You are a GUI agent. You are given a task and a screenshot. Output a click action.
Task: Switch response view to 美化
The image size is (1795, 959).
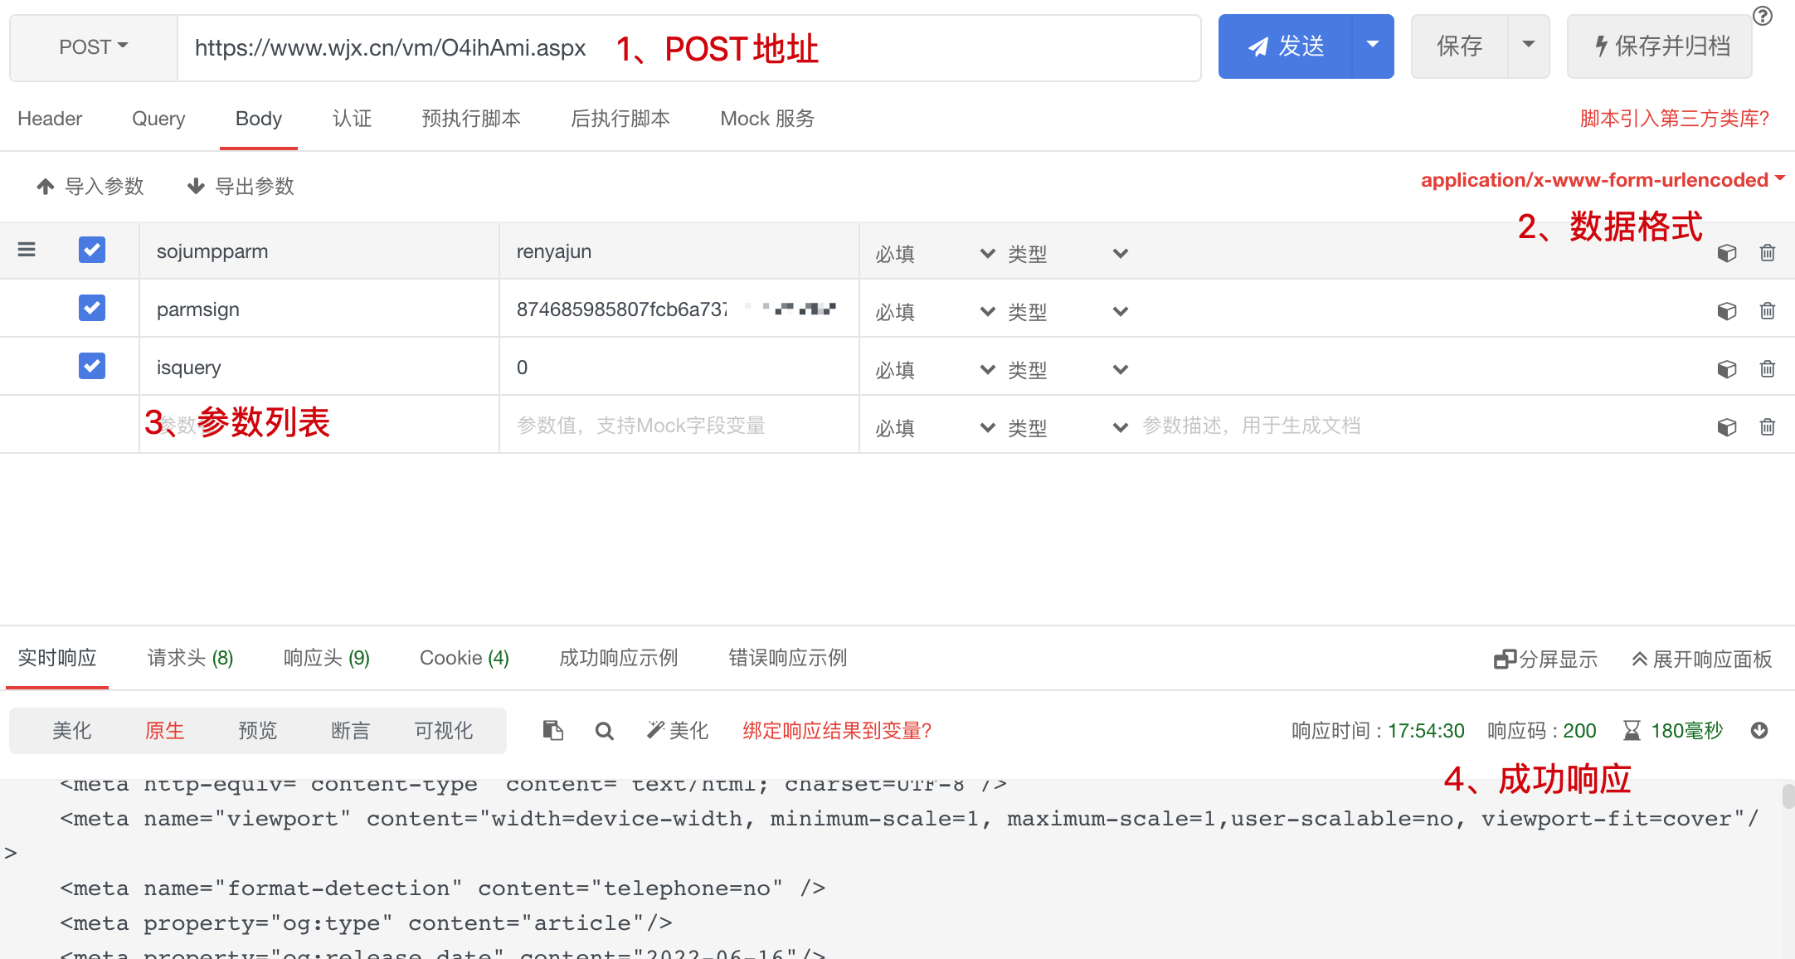[72, 730]
